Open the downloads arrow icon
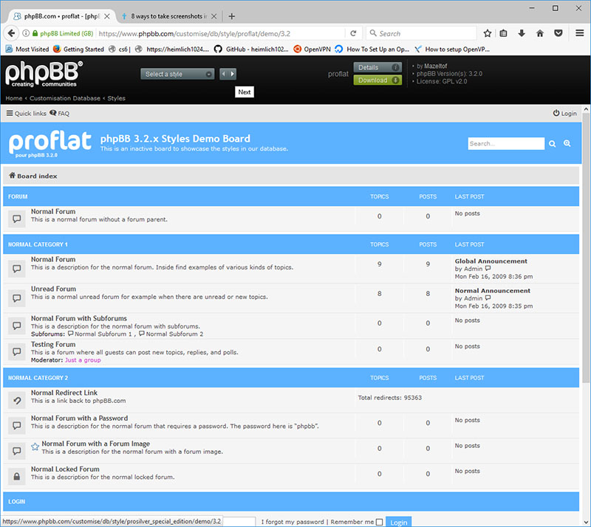The height and width of the screenshot is (527, 591). [522, 33]
